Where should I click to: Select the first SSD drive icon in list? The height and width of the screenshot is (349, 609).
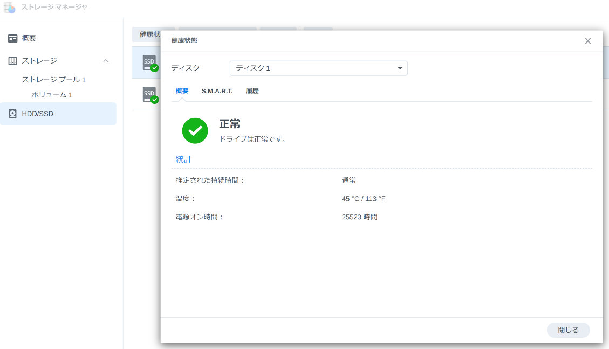click(x=150, y=63)
